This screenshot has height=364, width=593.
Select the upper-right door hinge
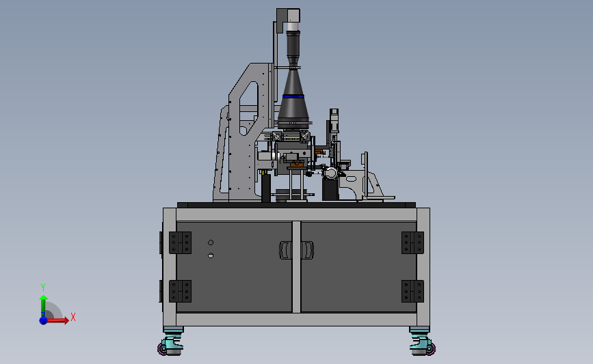coord(412,242)
